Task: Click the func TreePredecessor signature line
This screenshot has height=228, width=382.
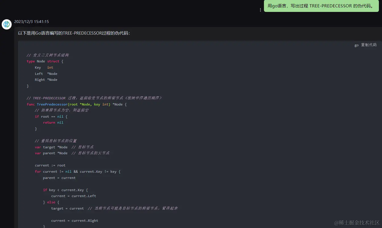Action: click(77, 104)
